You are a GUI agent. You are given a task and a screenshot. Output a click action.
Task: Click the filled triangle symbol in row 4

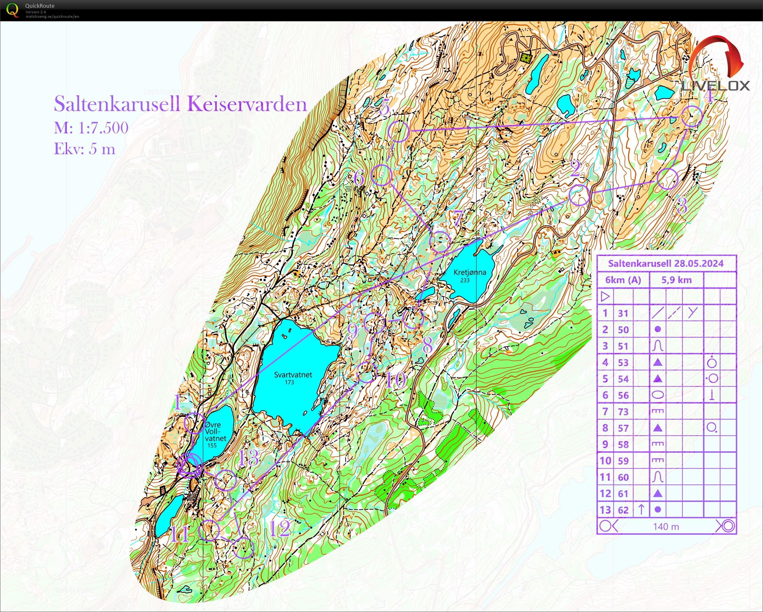(657, 362)
